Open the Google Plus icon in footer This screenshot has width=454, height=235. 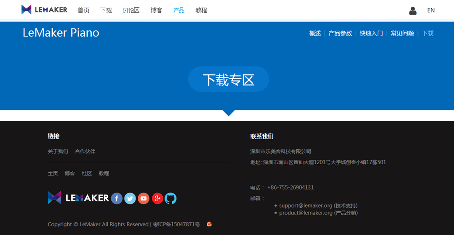click(x=157, y=199)
